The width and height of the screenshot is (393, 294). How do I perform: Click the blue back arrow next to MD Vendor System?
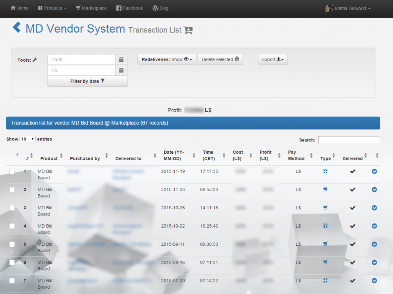pos(17,28)
